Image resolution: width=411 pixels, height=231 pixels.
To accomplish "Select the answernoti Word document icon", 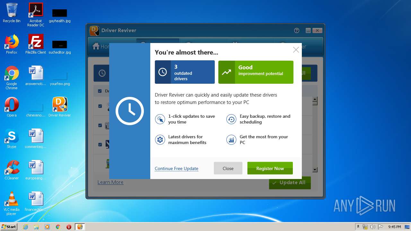I will coord(36,73).
